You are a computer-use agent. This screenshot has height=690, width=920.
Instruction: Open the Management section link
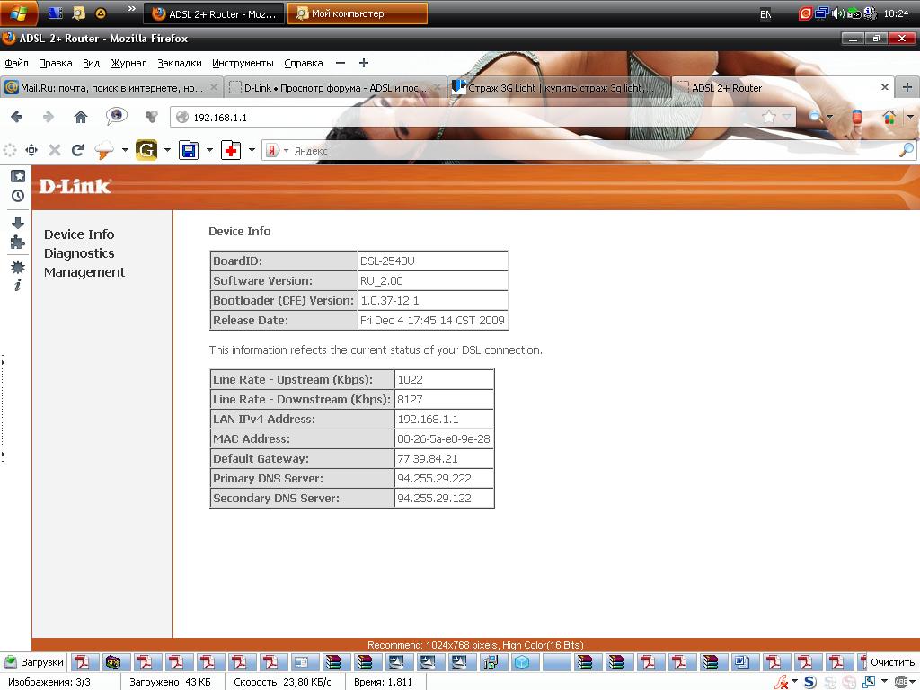(x=84, y=272)
